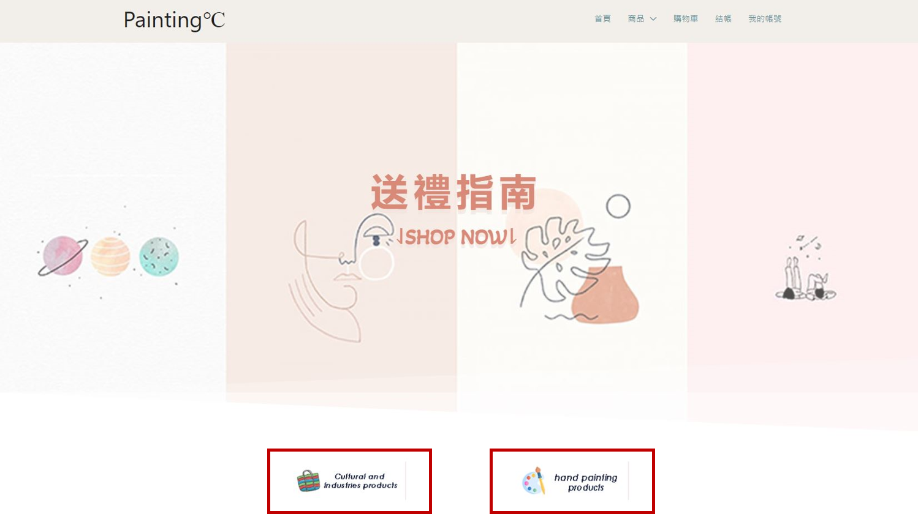This screenshot has height=514, width=918.
Task: Open the 購物車 cart page
Action: click(686, 19)
